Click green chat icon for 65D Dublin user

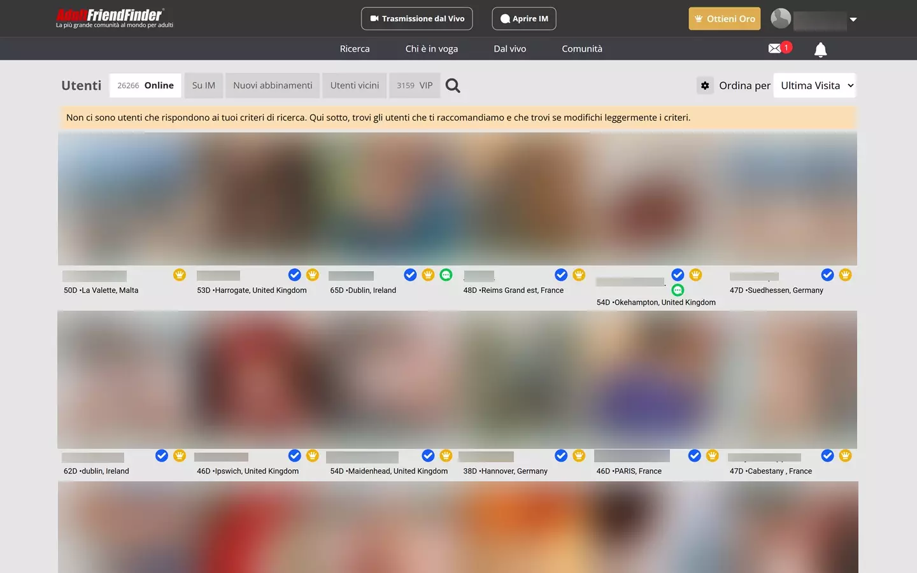coord(446,274)
